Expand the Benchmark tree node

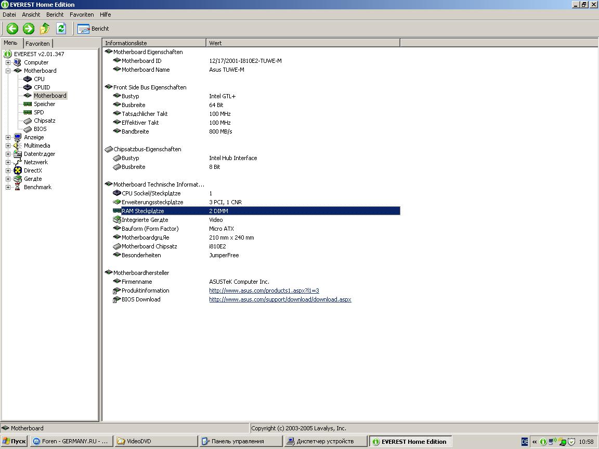[x=8, y=188]
